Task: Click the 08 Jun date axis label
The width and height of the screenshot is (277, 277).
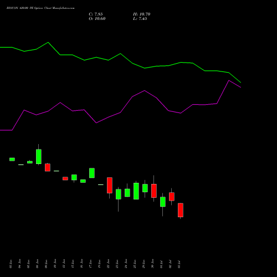Action: coord(38,264)
